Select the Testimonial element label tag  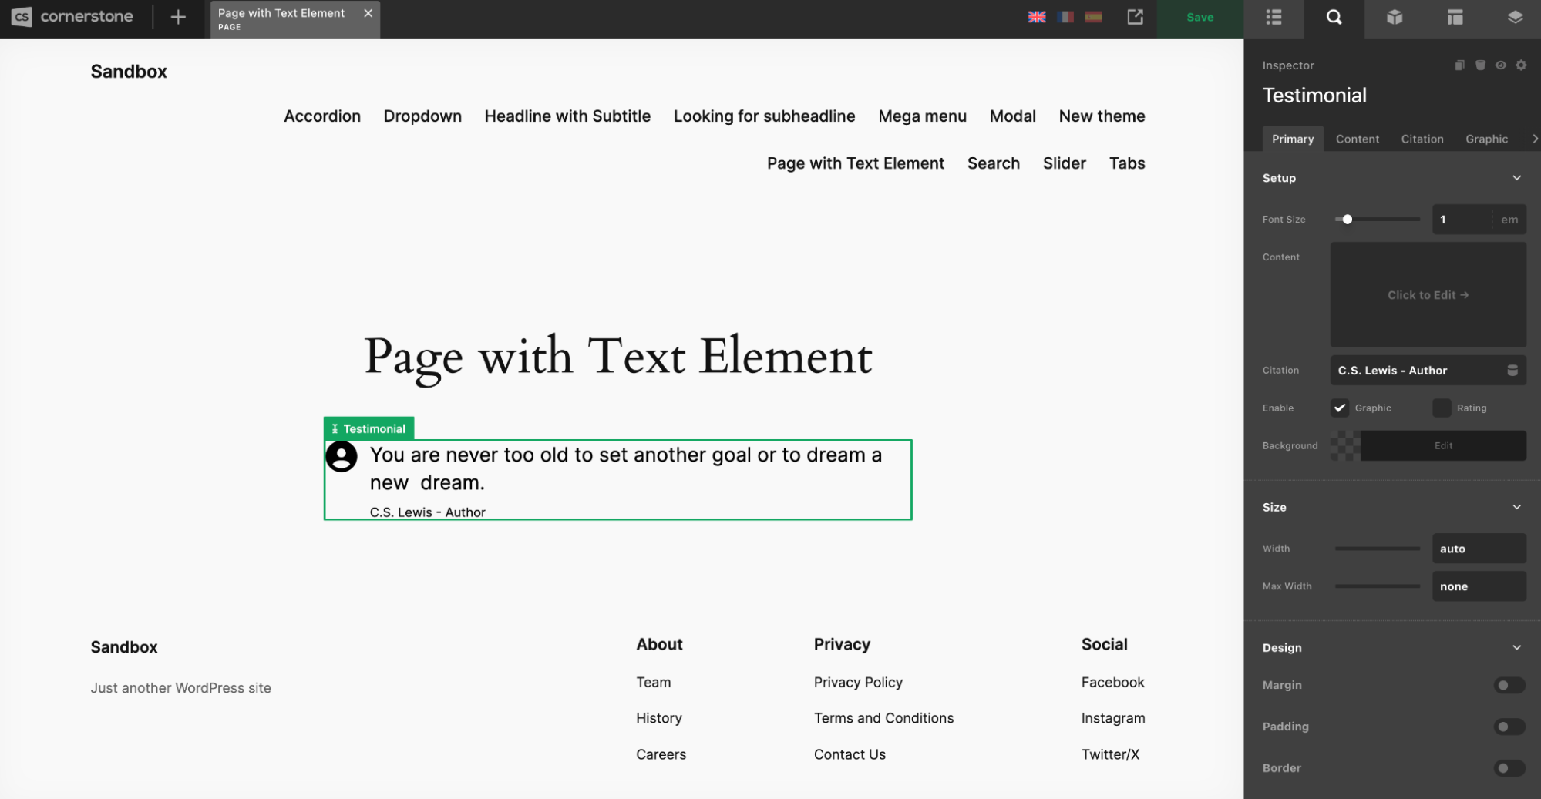[x=368, y=428]
